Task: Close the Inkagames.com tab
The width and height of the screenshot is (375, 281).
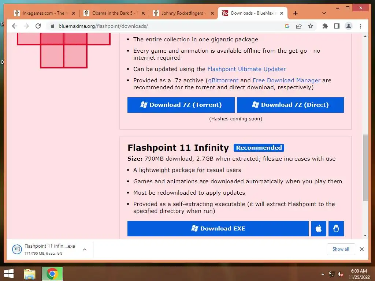Action: 74,13
